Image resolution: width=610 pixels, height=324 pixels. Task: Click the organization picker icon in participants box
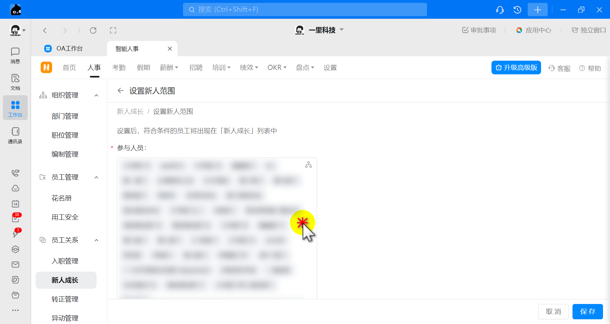308,165
